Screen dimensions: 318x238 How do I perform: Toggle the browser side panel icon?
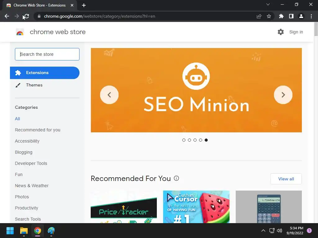(x=291, y=16)
